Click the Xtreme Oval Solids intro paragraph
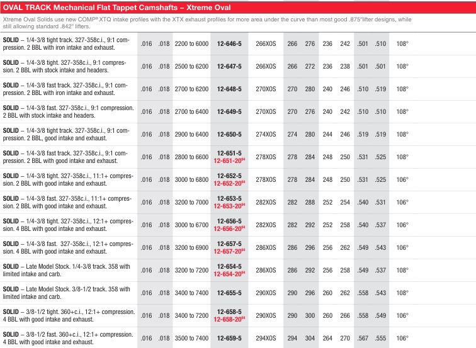 point(207,23)
